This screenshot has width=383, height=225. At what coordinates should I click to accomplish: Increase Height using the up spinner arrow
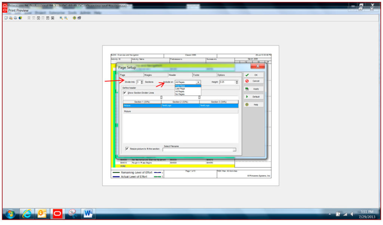(x=237, y=81)
